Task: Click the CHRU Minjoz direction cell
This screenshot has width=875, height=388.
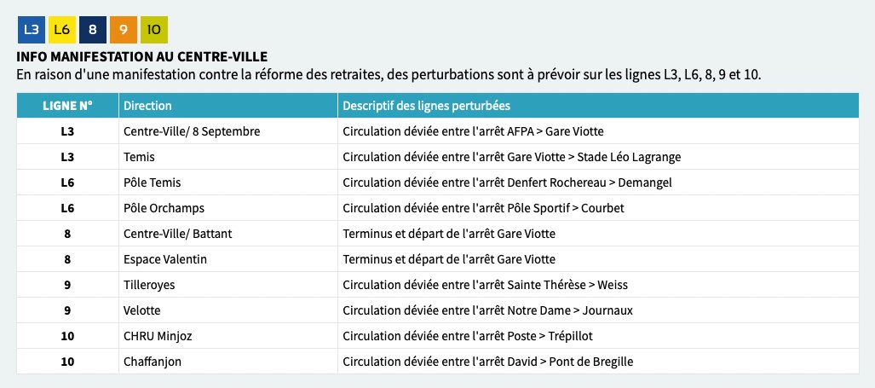Action: 228,336
